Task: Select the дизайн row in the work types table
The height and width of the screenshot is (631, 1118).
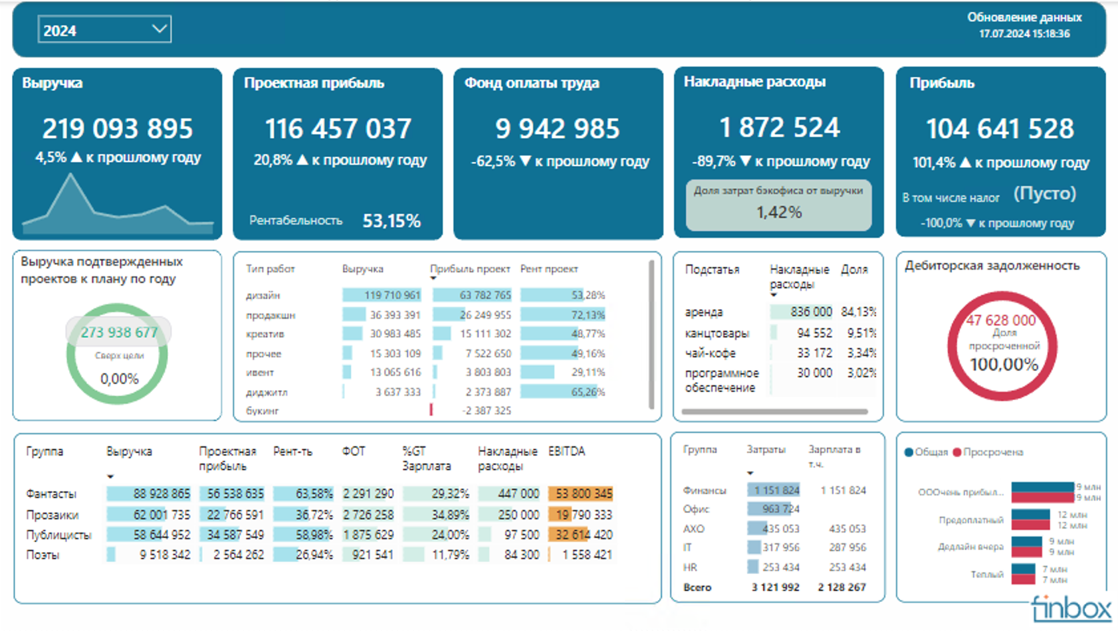Action: pyautogui.click(x=425, y=295)
